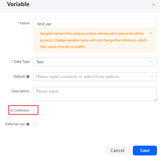Click the Data Type field label
The image size is (160, 156).
(22, 62)
